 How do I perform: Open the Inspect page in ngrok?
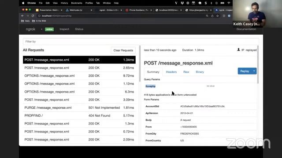point(64,29)
